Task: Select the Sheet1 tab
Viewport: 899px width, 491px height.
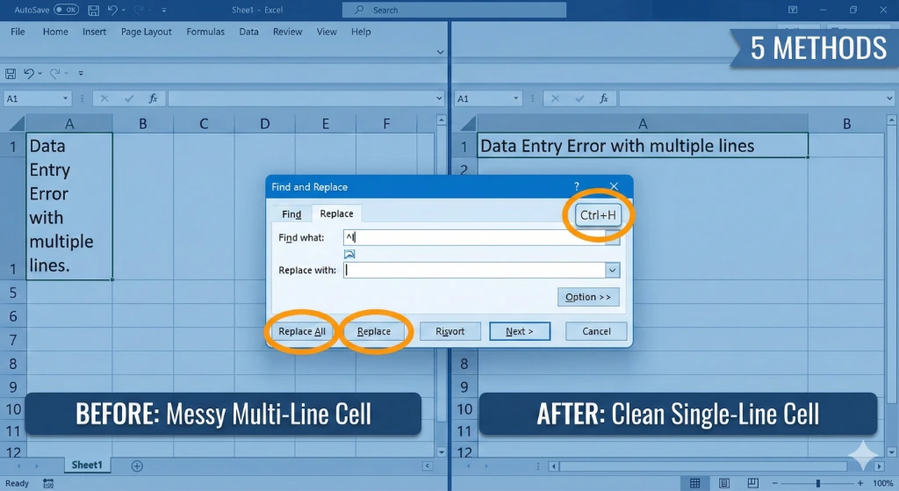Action: point(87,466)
